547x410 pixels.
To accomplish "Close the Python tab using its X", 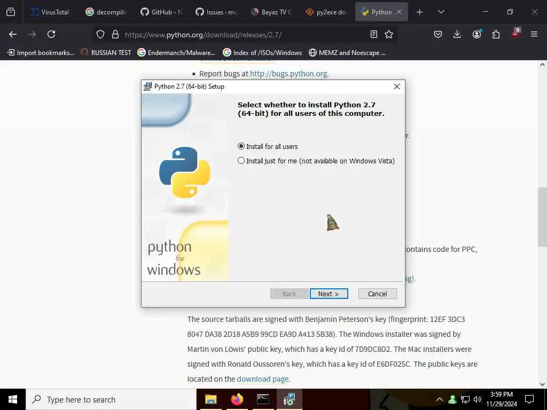I will click(399, 12).
